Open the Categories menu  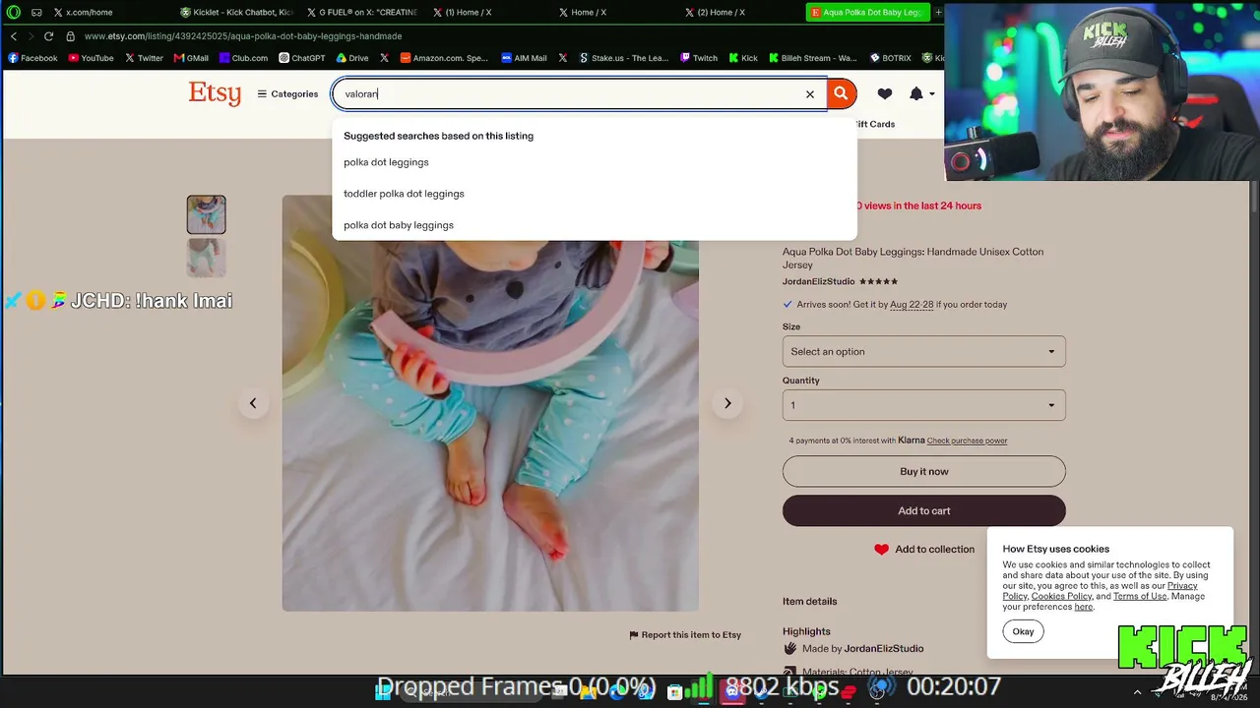(x=287, y=94)
